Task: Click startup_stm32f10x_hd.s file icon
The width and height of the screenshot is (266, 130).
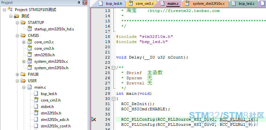Action: 30,29
